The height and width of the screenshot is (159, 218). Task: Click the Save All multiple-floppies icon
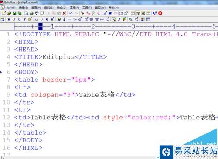point(20,13)
